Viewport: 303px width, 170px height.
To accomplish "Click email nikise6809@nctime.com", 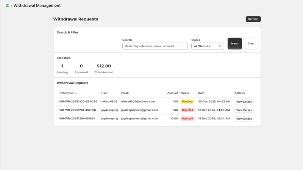I will (138, 102).
